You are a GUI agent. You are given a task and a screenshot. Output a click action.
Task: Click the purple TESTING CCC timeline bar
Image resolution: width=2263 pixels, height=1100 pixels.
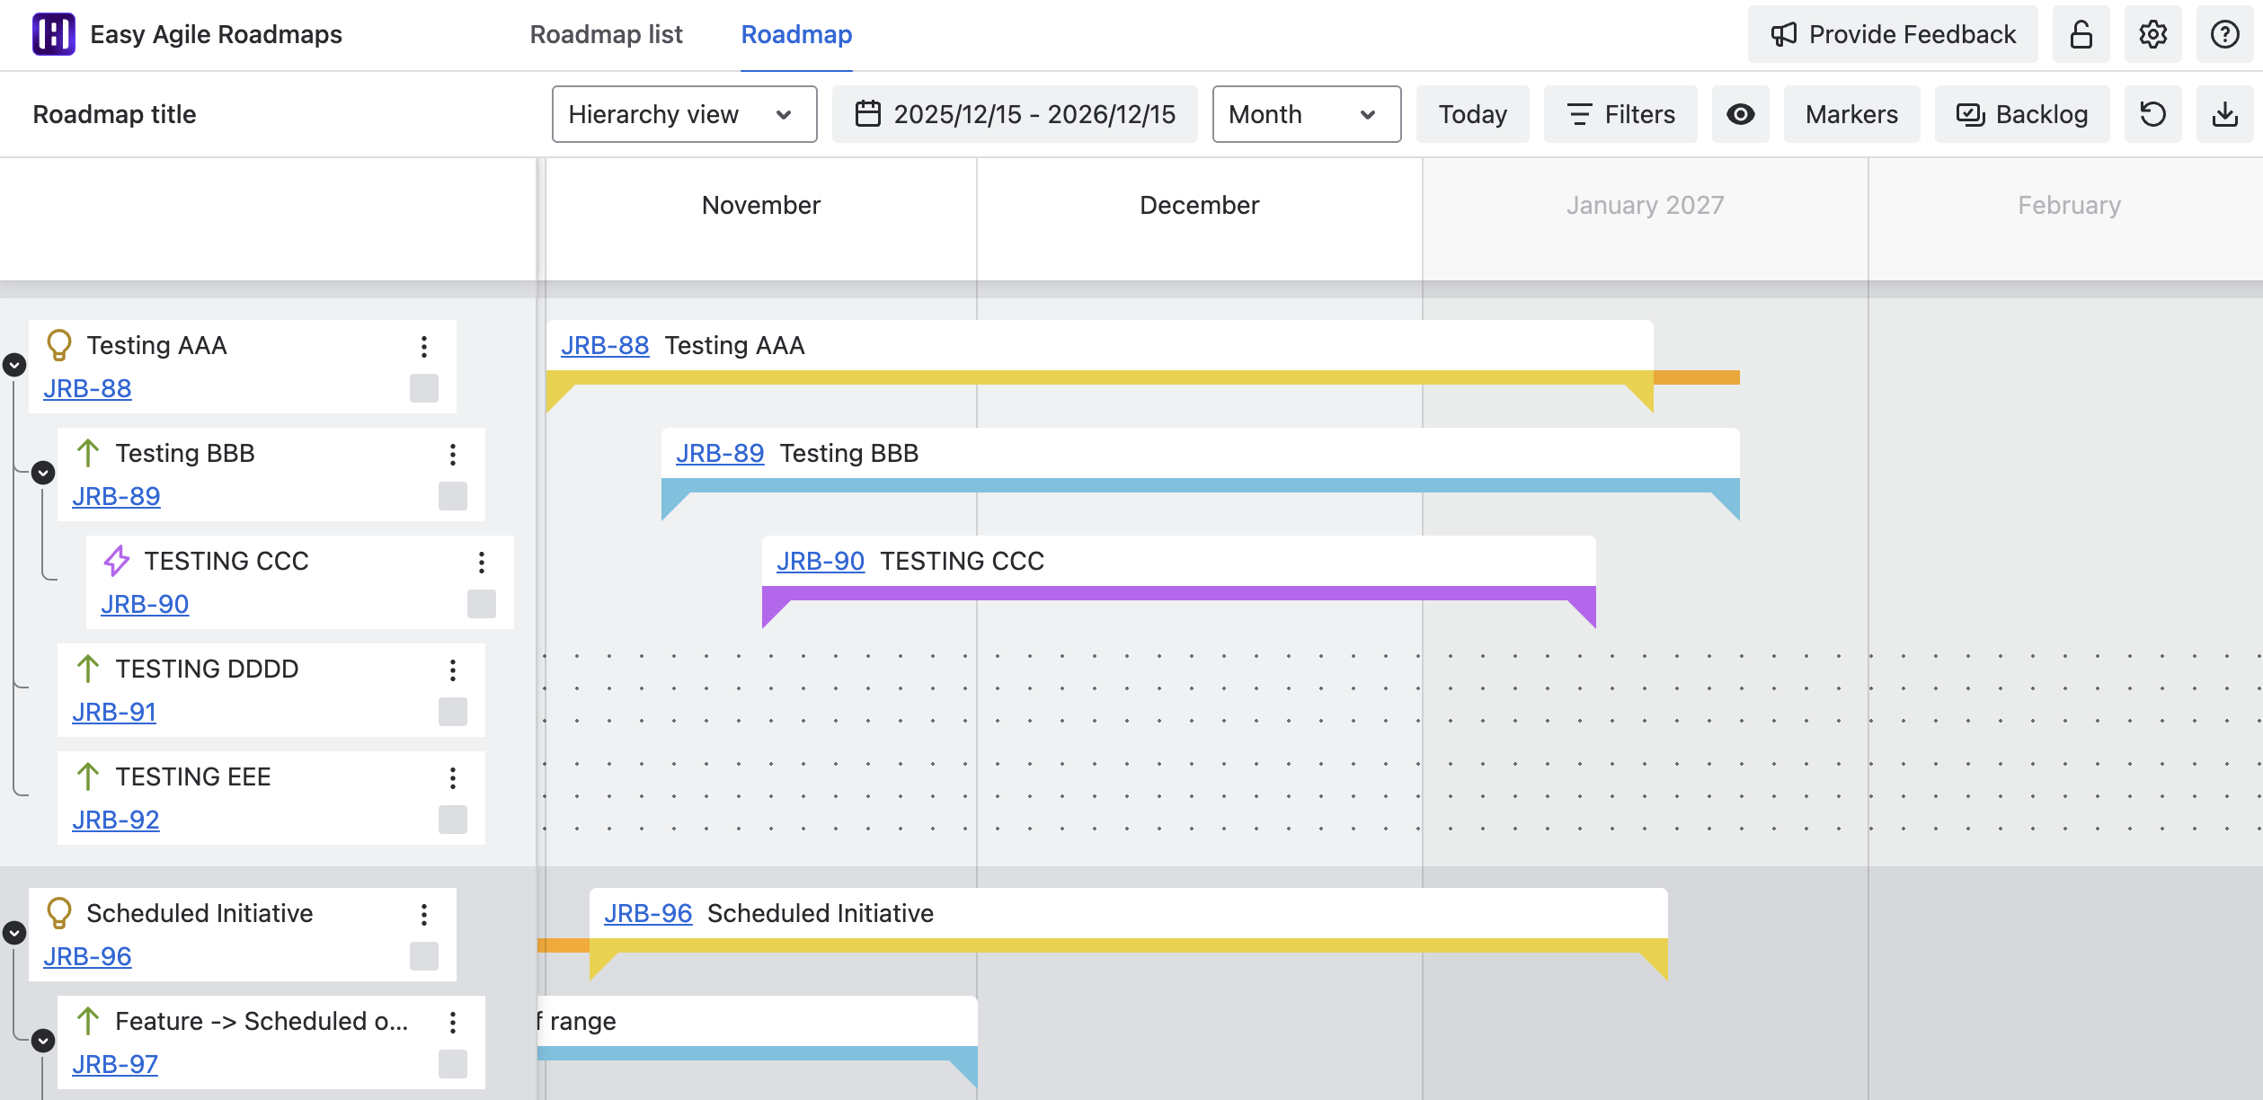1178,593
